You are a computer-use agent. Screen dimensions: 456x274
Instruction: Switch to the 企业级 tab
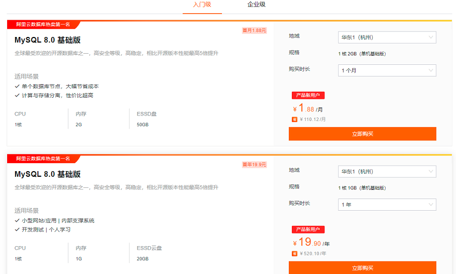[x=256, y=5]
